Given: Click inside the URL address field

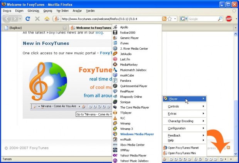Looking at the screenshot, I should point(111,19).
